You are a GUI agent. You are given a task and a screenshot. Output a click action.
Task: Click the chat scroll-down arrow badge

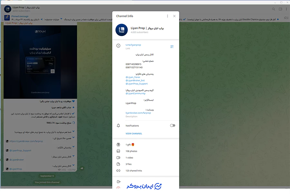tap(82, 168)
